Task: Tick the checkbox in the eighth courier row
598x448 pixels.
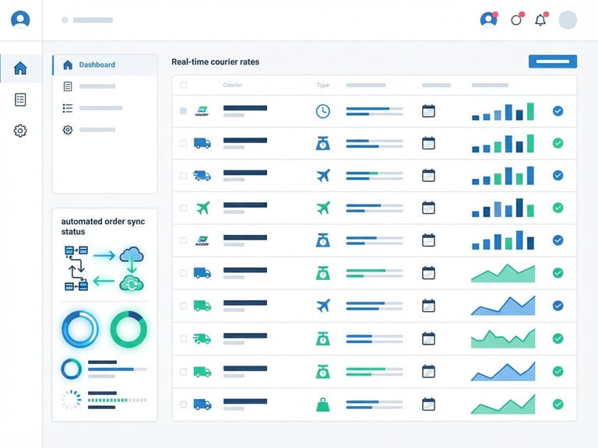Action: pos(184,338)
